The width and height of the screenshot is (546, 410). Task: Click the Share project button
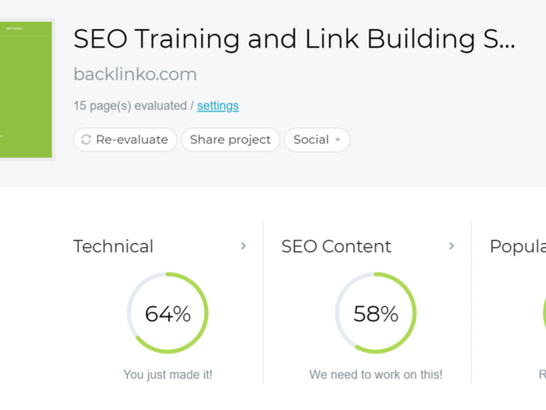[x=230, y=140]
